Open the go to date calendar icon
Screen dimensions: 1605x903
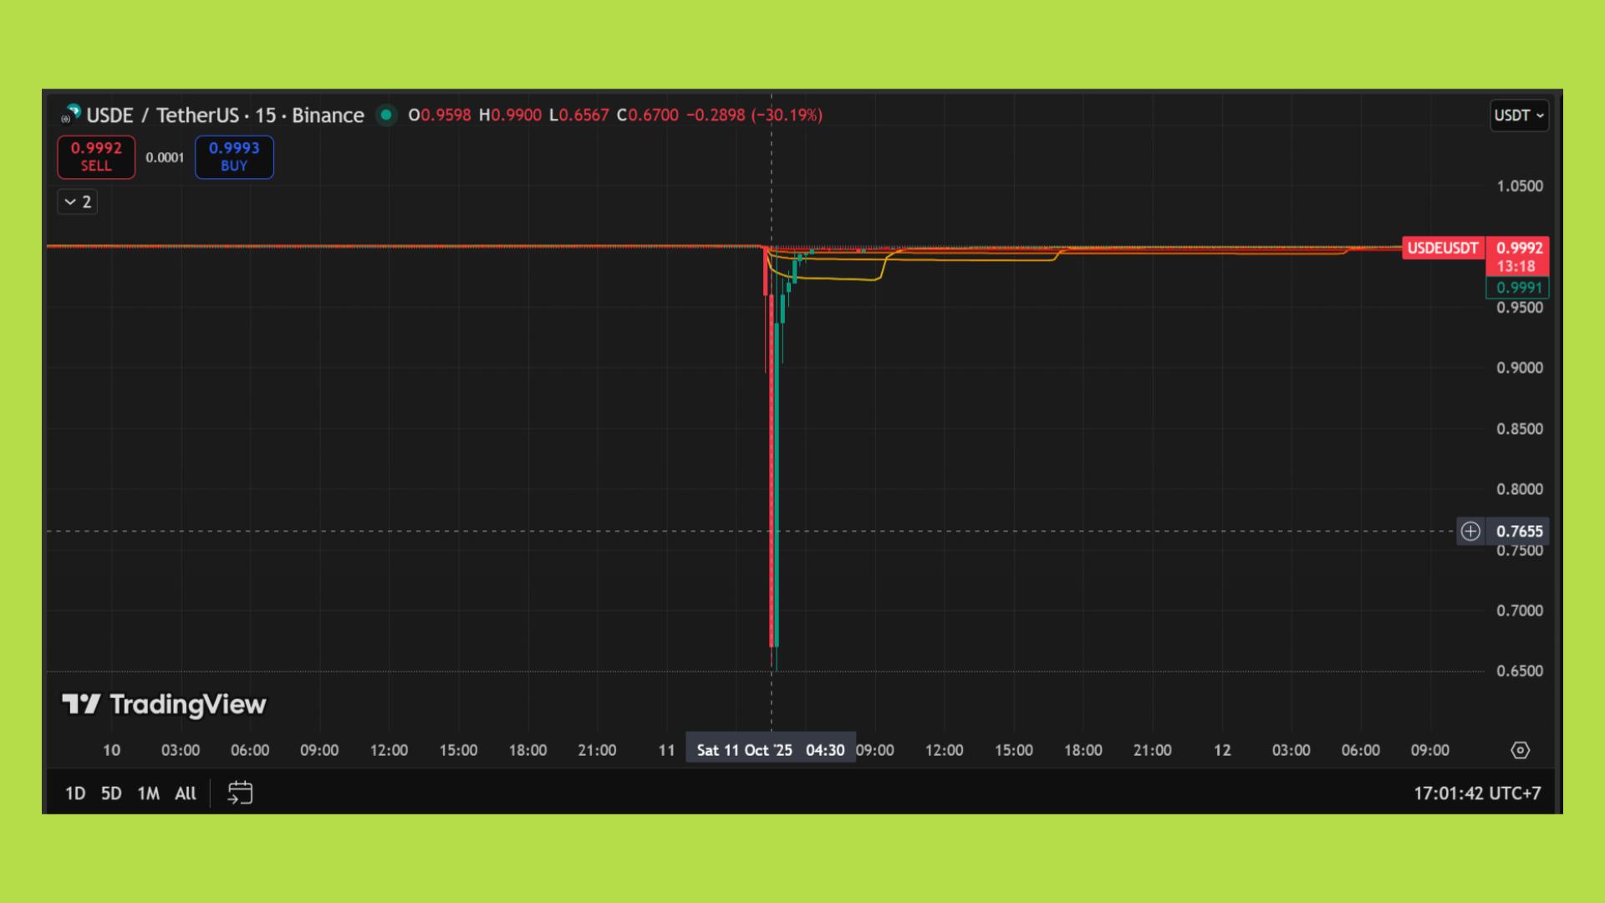[240, 793]
